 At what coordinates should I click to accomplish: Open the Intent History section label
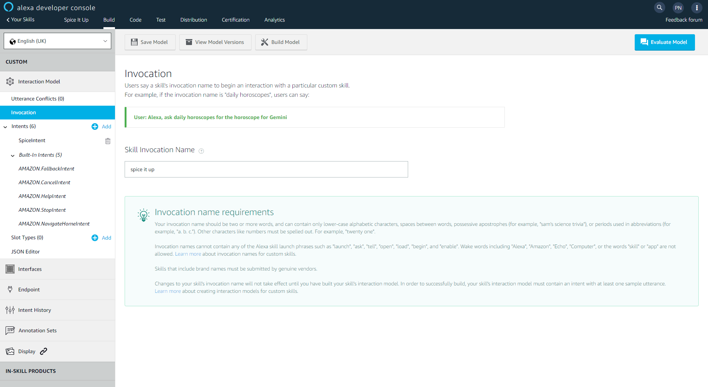(x=35, y=310)
